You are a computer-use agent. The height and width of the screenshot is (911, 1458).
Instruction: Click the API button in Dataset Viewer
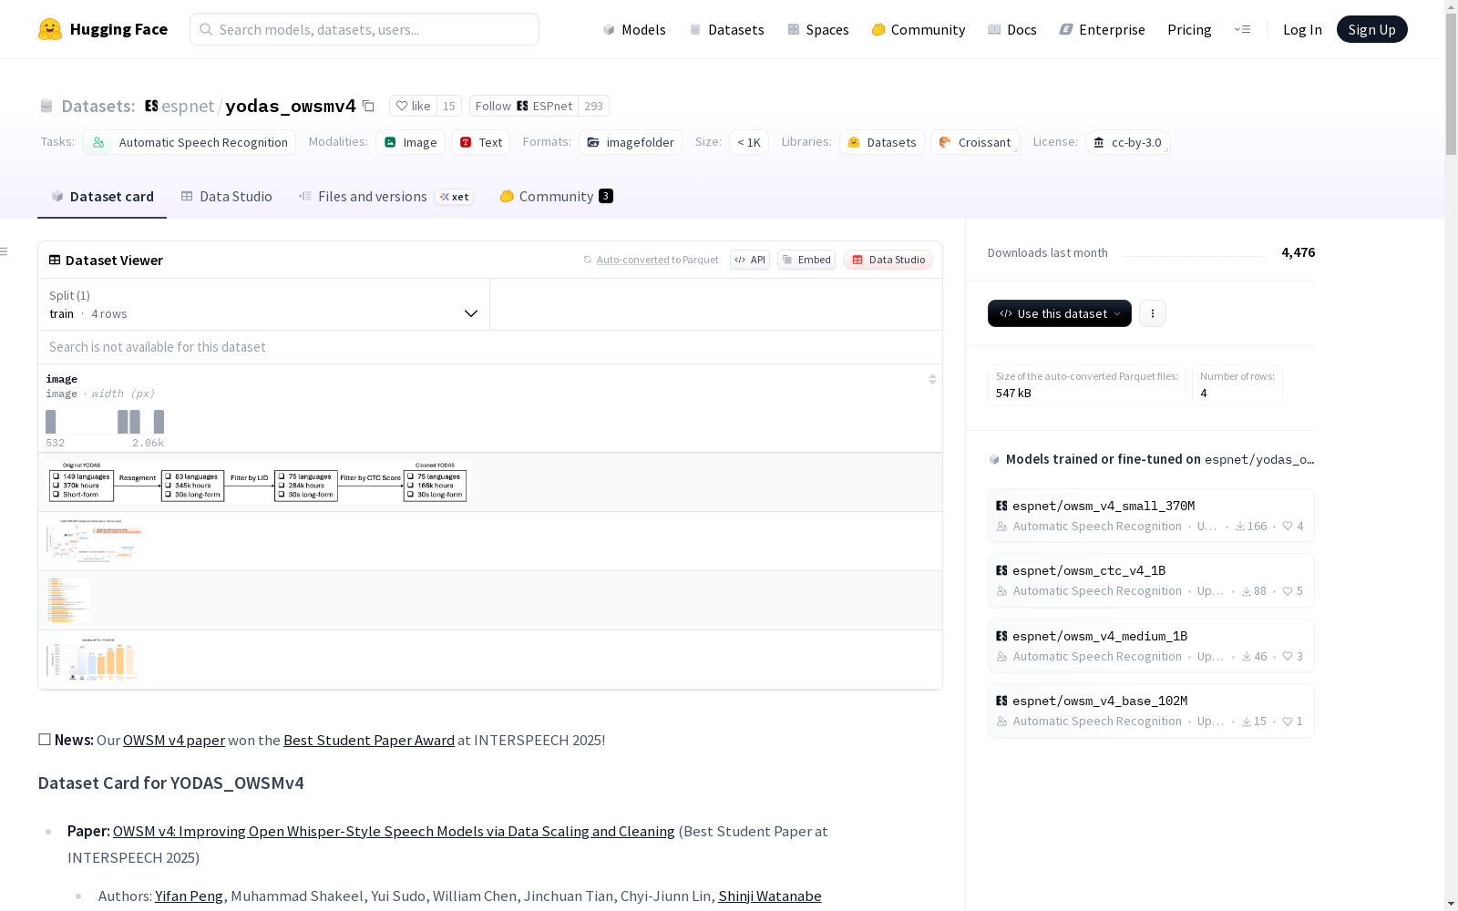tap(750, 260)
